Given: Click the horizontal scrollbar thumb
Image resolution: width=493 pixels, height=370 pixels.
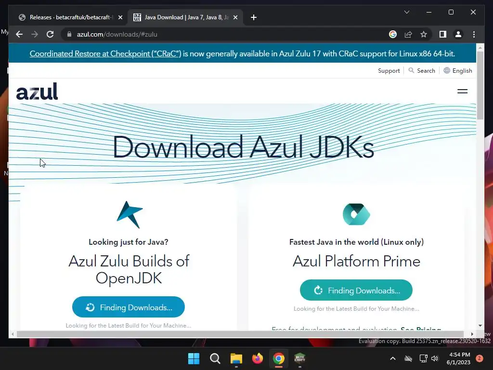Looking at the screenshot, I should pos(240,334).
